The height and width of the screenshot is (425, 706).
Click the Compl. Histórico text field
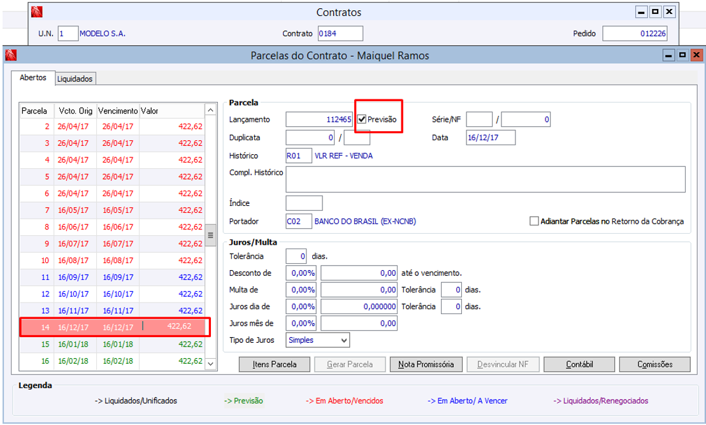pyautogui.click(x=485, y=179)
